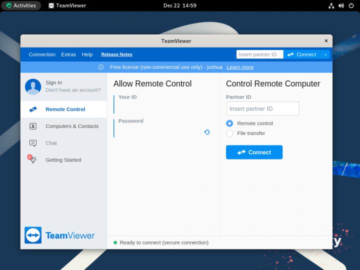Follow the Learn more link
360x270 pixels.
point(240,67)
